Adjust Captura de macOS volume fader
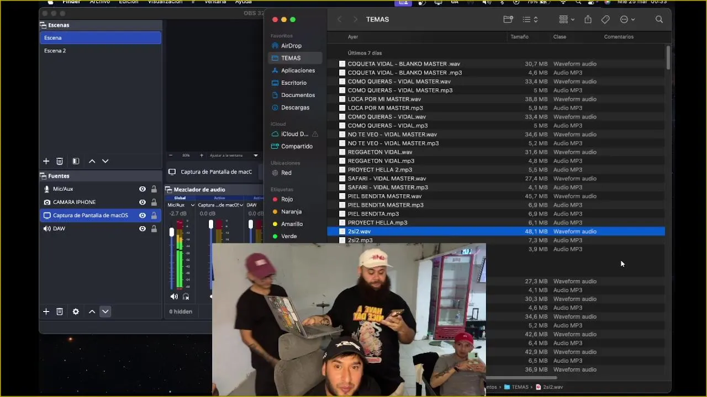Viewport: 707px width, 397px height. tap(211, 224)
